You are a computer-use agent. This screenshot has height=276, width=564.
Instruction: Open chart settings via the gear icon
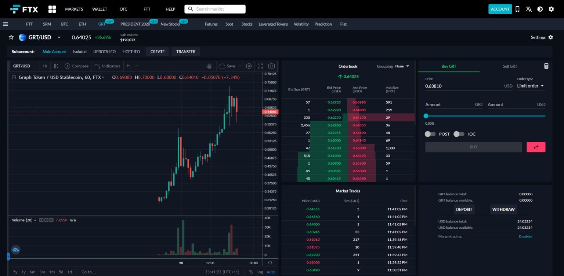coord(249,66)
